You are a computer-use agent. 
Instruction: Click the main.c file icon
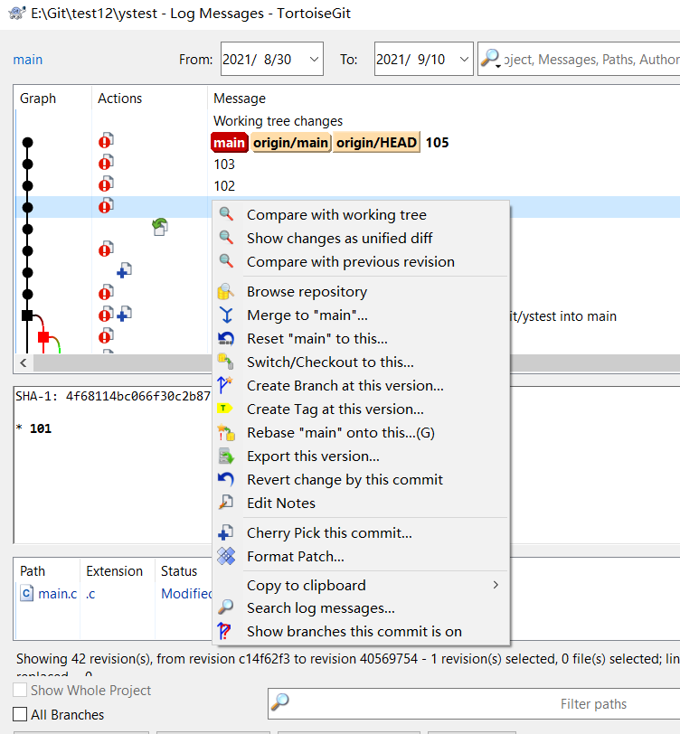(27, 593)
